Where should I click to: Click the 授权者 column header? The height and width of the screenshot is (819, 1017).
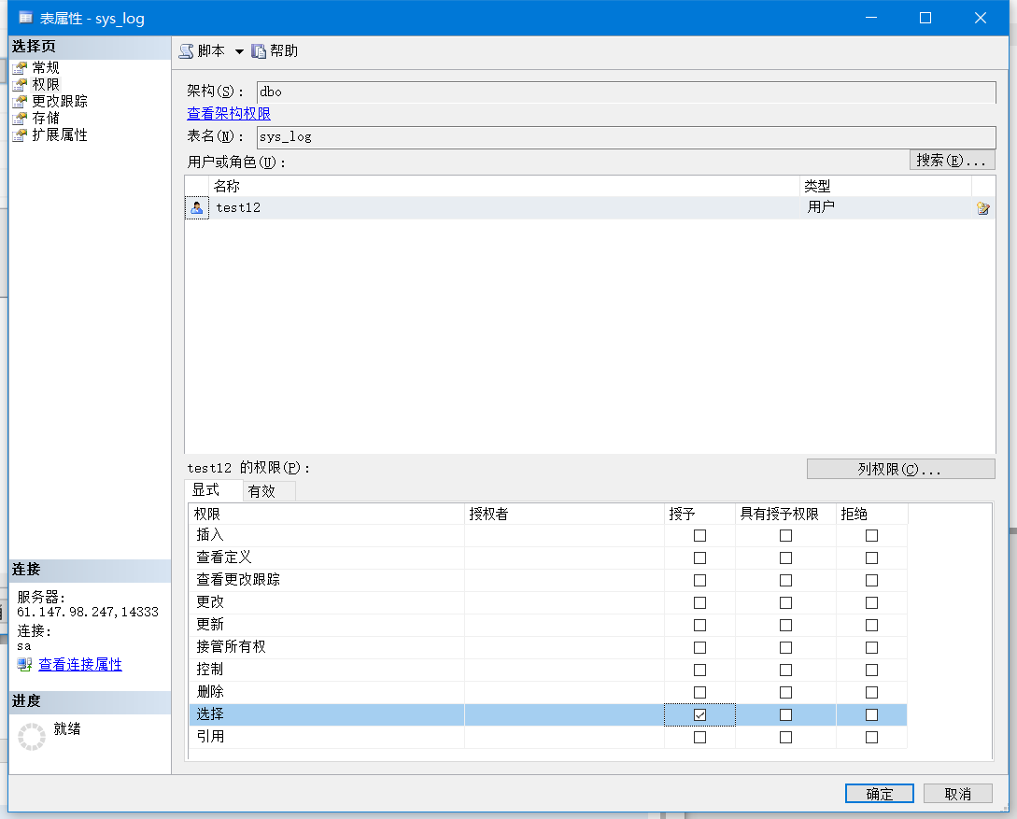tap(564, 515)
